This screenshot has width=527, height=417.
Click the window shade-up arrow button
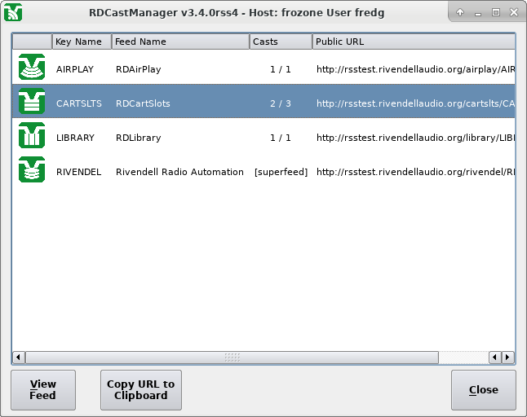459,12
